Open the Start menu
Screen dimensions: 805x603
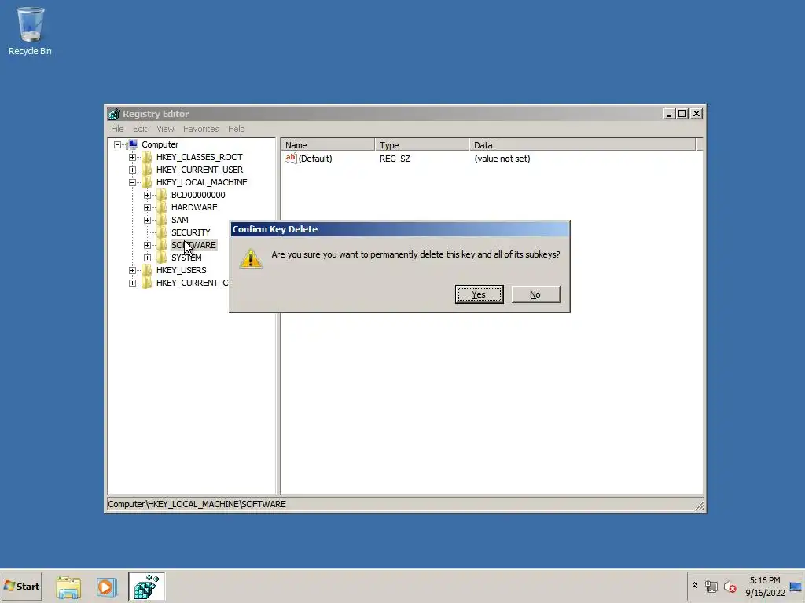coord(21,586)
